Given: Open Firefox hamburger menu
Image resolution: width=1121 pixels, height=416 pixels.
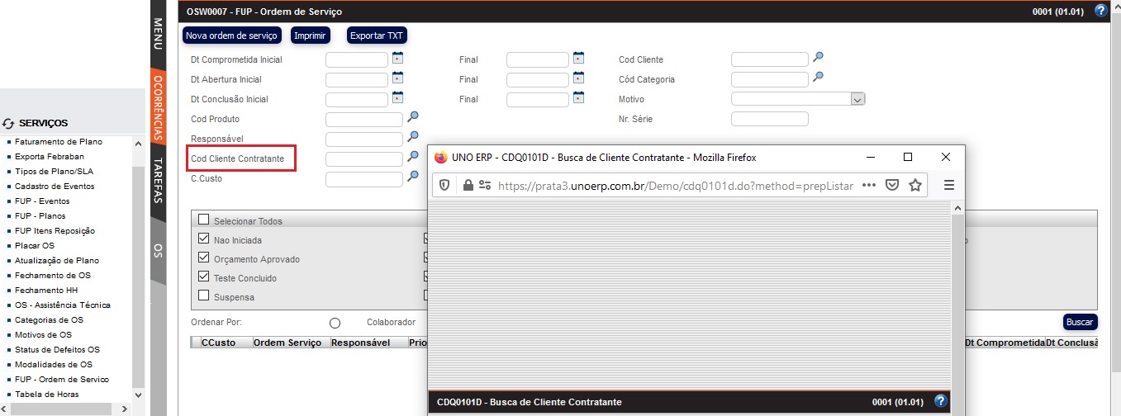Looking at the screenshot, I should pyautogui.click(x=949, y=185).
